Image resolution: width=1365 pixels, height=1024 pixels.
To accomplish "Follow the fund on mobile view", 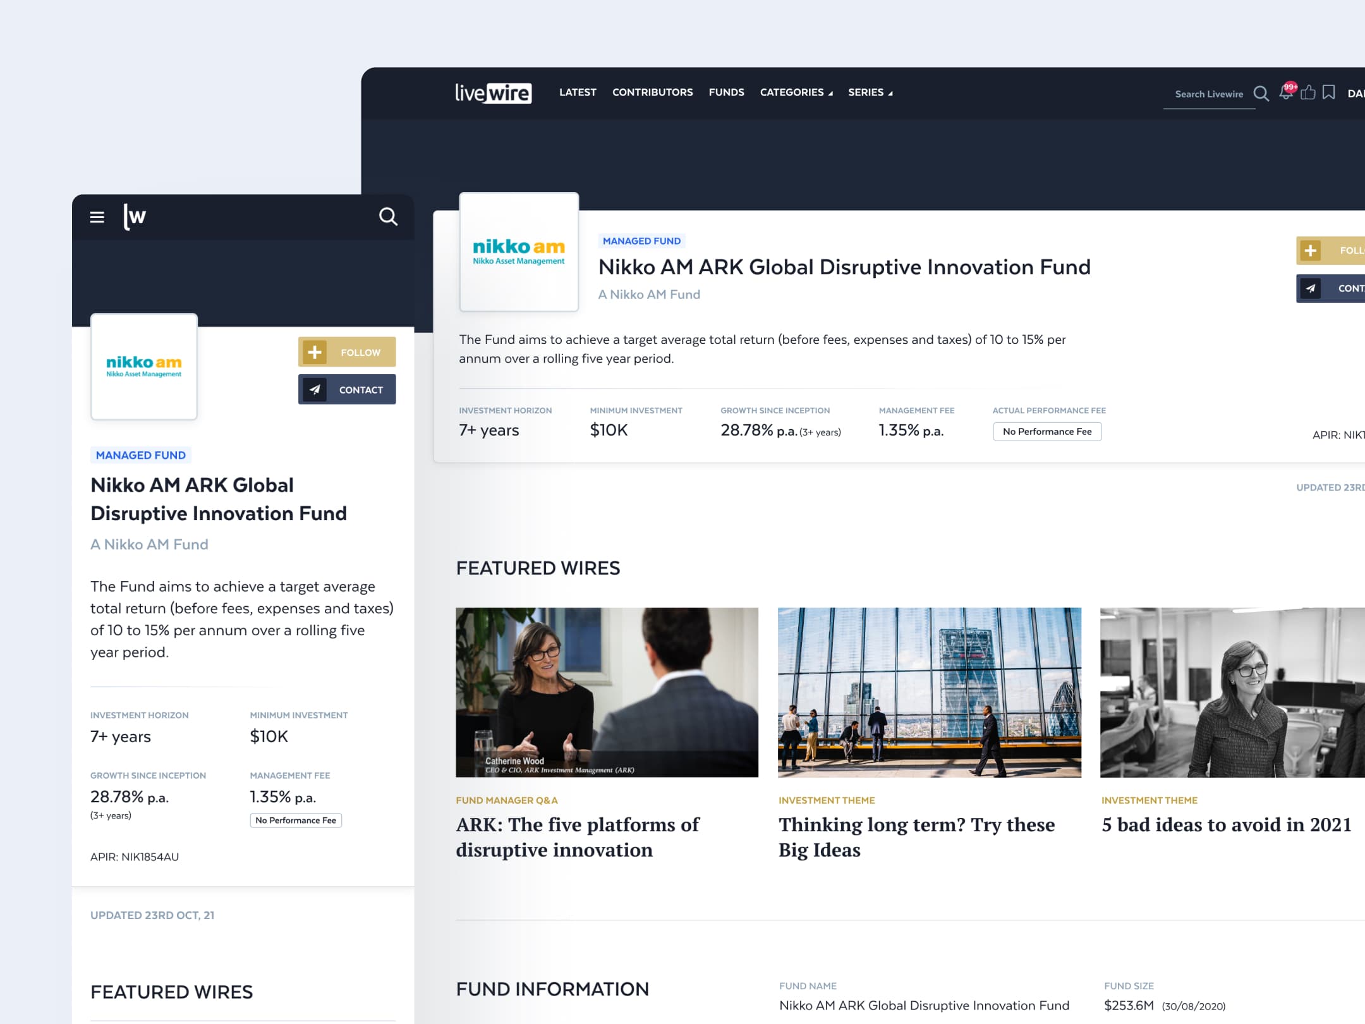I will coord(347,352).
